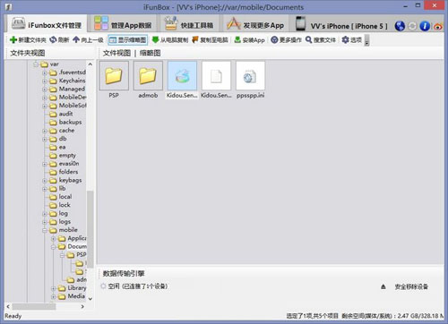Select the evasi0n folder in tree
The width and height of the screenshot is (448, 324).
(69, 164)
